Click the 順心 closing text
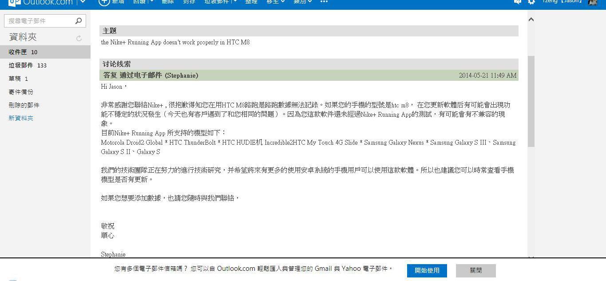This screenshot has width=606, height=281. tap(107, 235)
